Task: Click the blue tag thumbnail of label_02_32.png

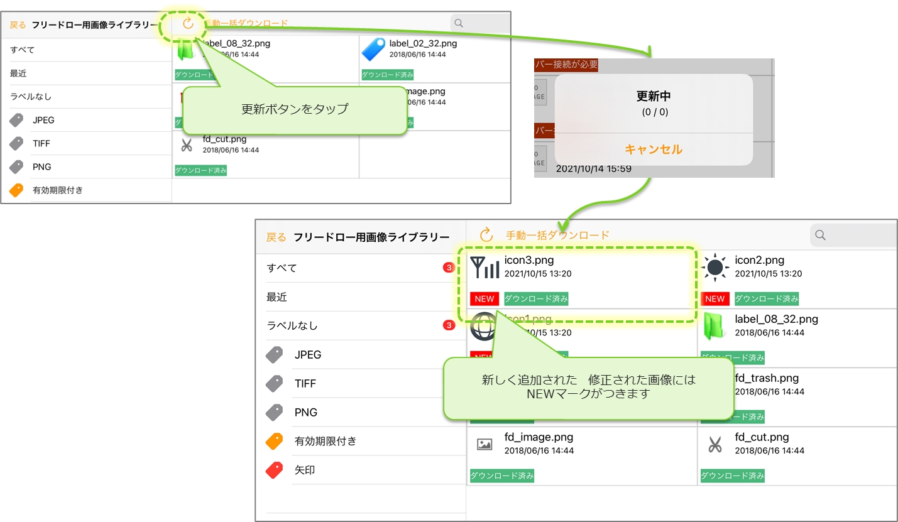Action: pos(373,50)
